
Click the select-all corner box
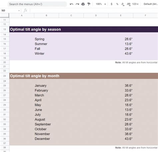click(x=4, y=15)
